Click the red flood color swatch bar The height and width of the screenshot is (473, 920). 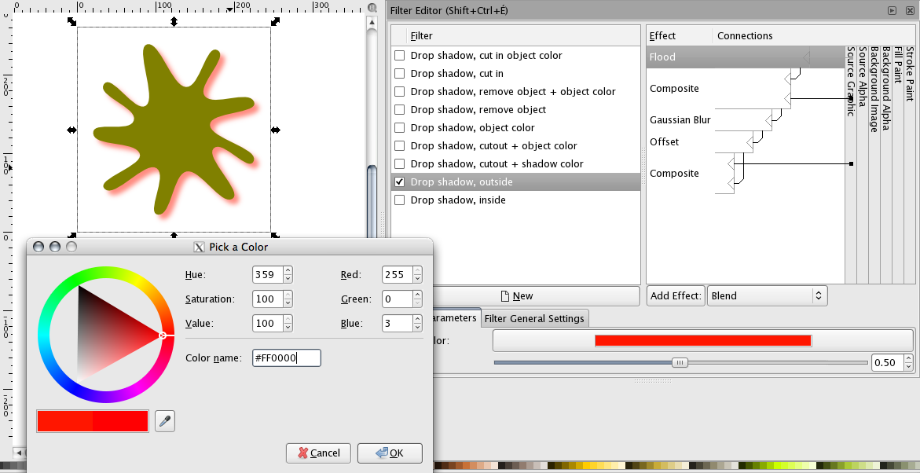[x=702, y=340]
